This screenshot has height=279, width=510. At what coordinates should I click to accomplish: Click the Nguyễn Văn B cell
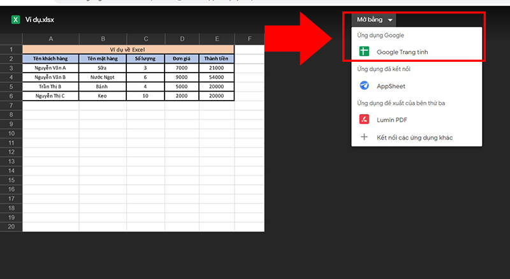(x=50, y=77)
